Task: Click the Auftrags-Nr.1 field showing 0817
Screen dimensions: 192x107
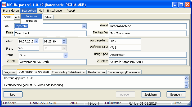Action: [125, 41]
